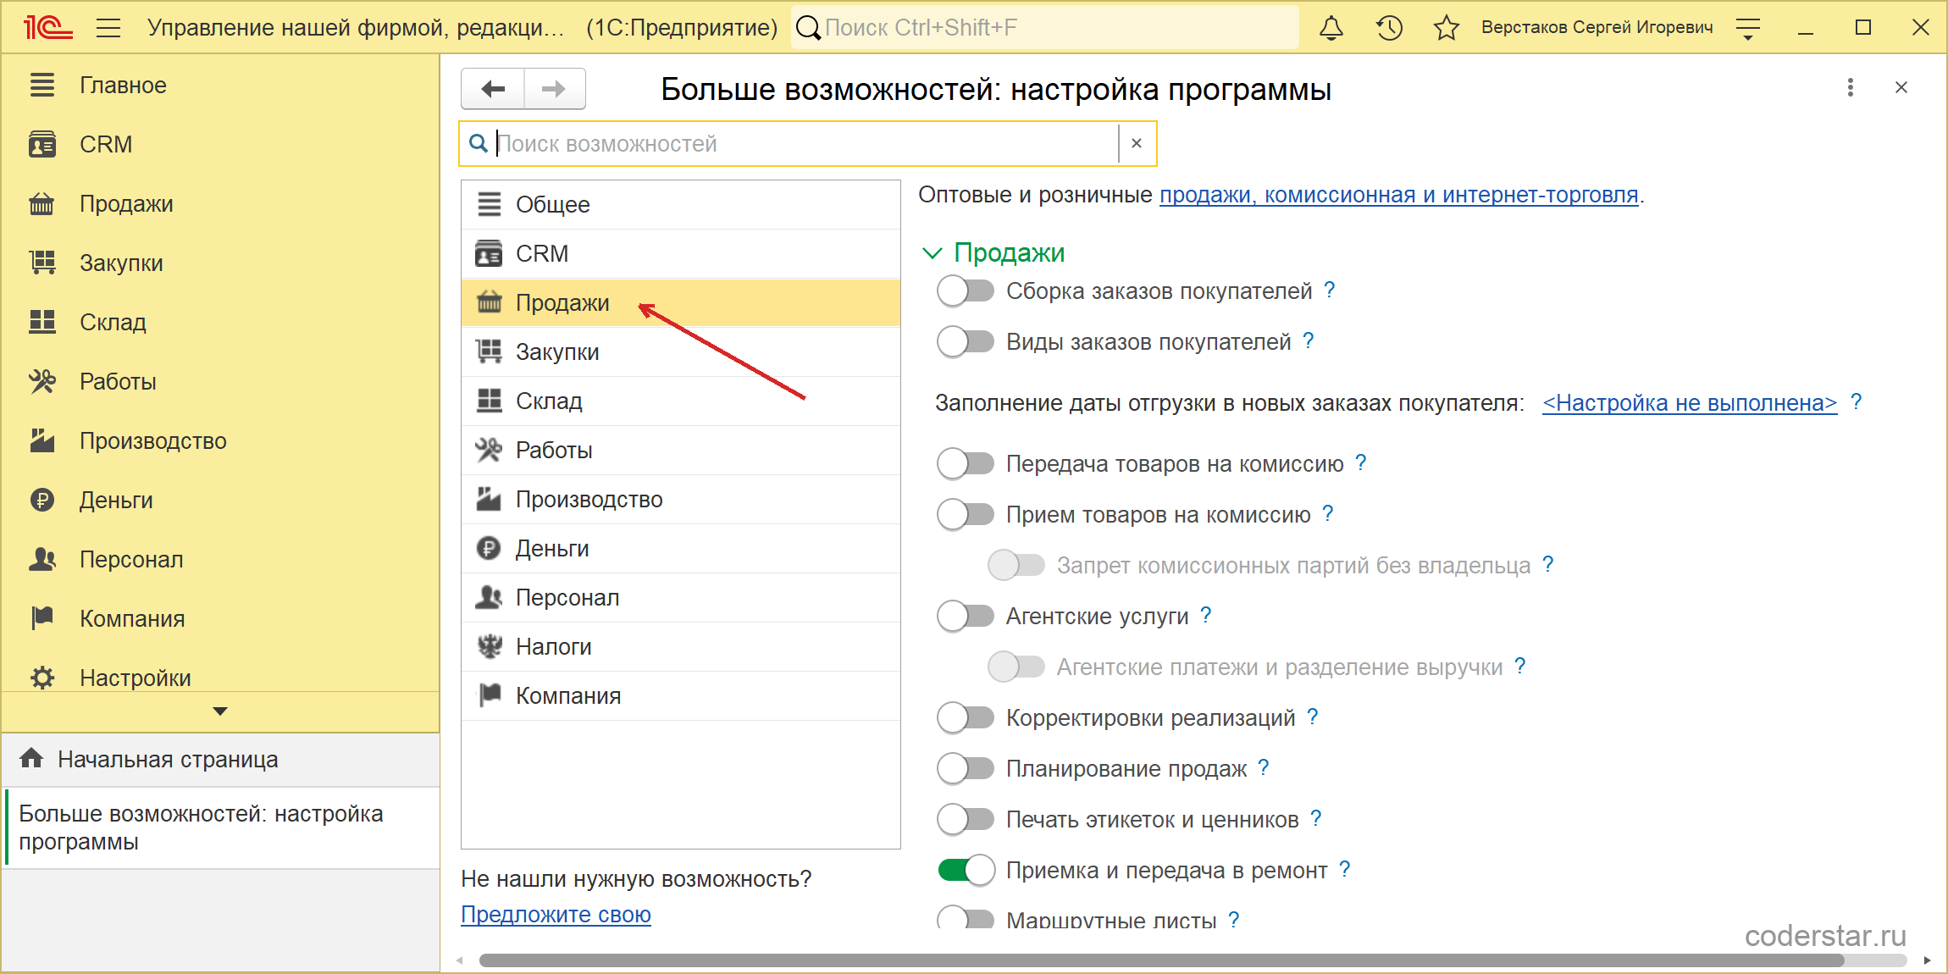Switch to Больше возможностей open window entry
1948x974 pixels.
220,827
